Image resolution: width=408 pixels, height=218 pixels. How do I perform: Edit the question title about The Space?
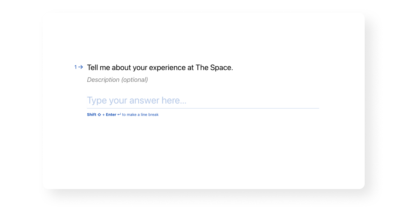(x=160, y=68)
